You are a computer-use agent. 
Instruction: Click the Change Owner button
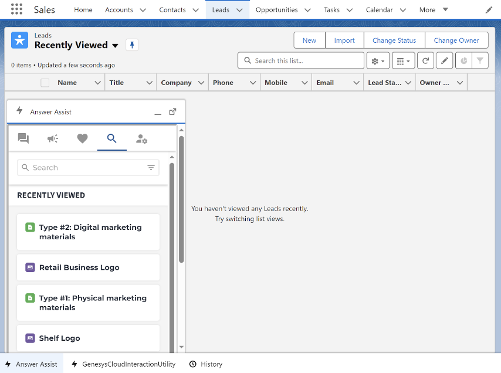456,40
